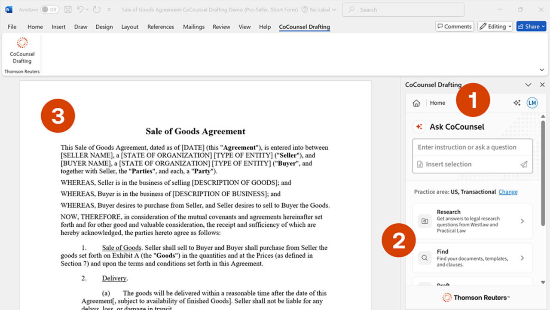Screen dimensions: 550x310
Task: Click the Undo arrow icon
Action: [80, 9]
